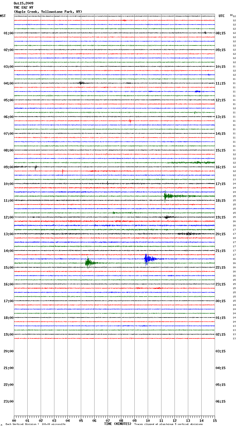The height and width of the screenshot is (428, 237).
Task: Click the location text "(Maple Creek, Yellowstone Park, WY)"
Action: (x=48, y=12)
